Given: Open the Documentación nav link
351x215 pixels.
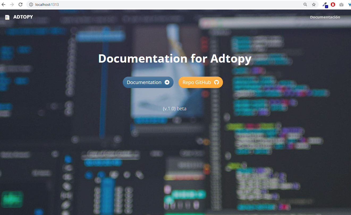Looking at the screenshot, I should (325, 17).
